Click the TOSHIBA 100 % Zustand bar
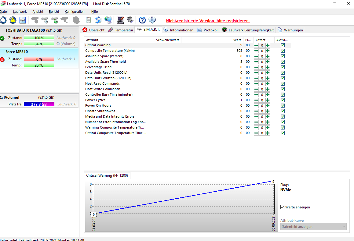Viewport: 354px width, 241px height. [39, 38]
